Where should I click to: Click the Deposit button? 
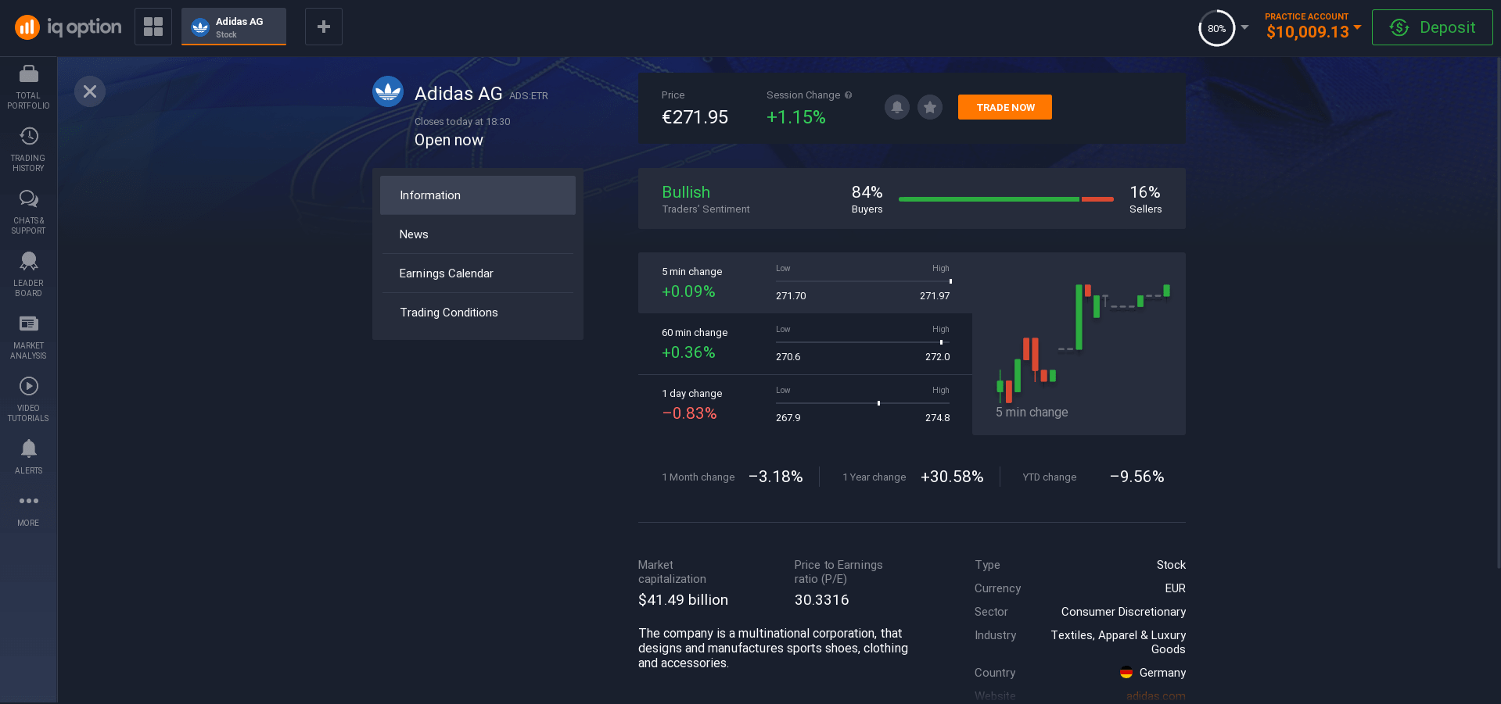point(1432,27)
